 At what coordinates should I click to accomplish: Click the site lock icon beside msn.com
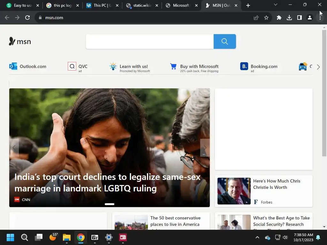coord(40,18)
